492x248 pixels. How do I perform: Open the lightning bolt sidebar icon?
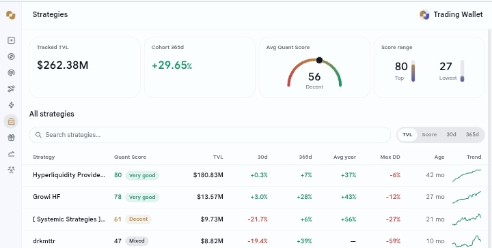(12, 105)
